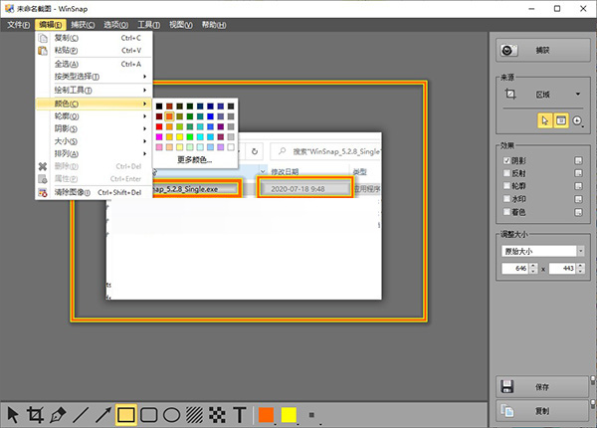Enable the 反射 reflection checkbox
This screenshot has width=597, height=428.
click(506, 173)
